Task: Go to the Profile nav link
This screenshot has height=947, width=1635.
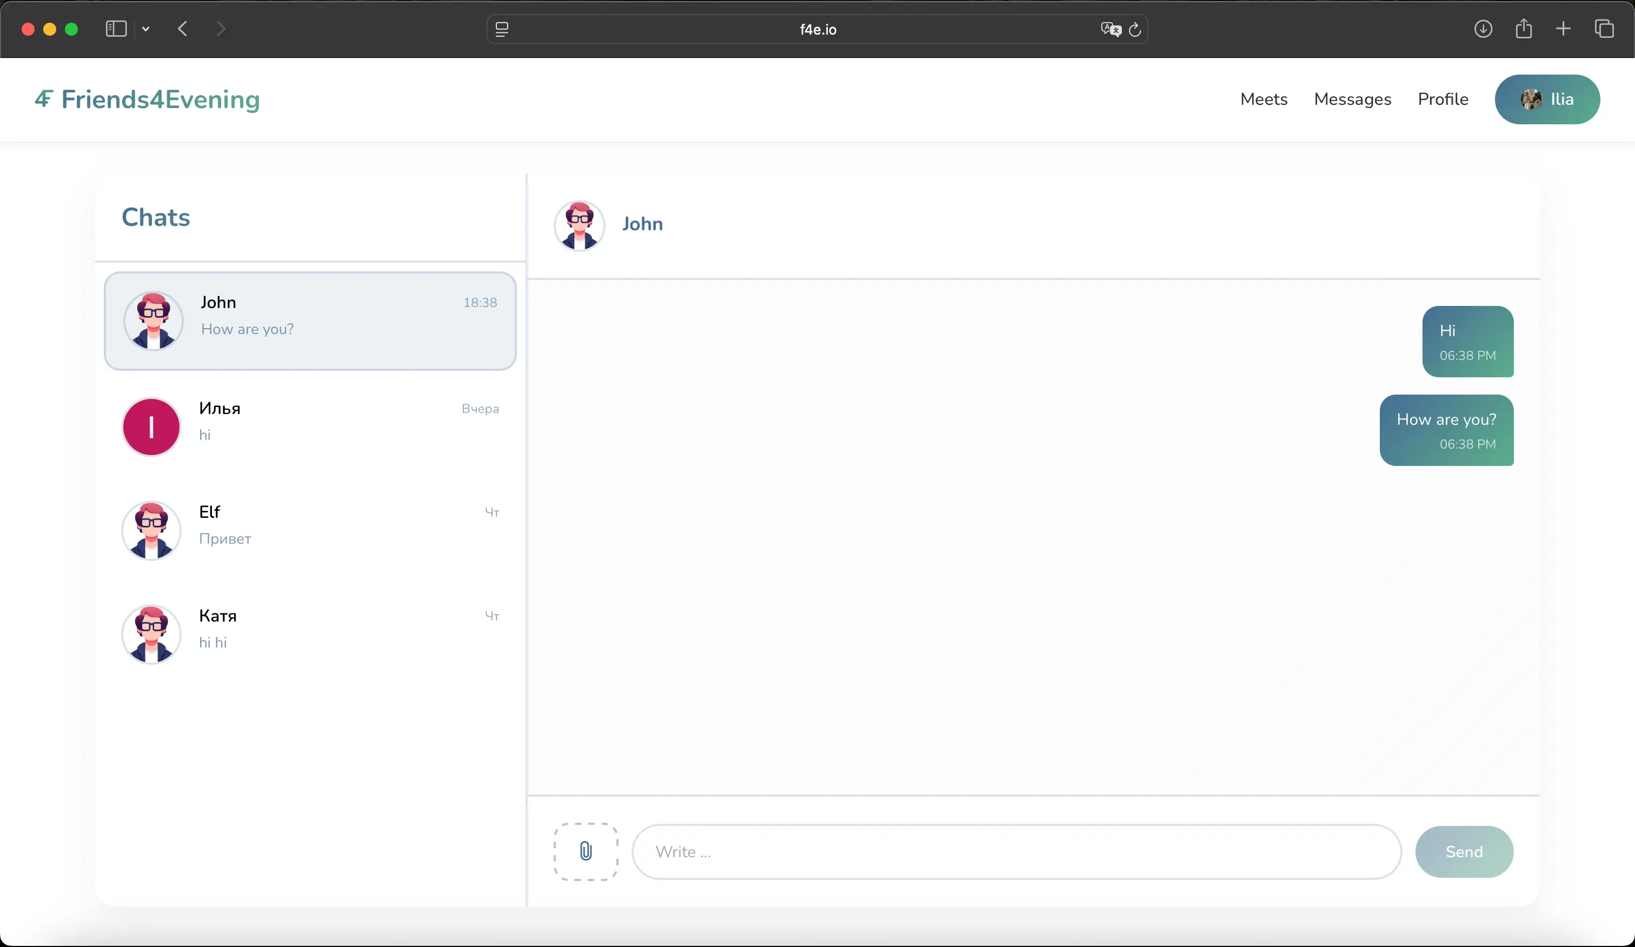Action: coord(1443,99)
